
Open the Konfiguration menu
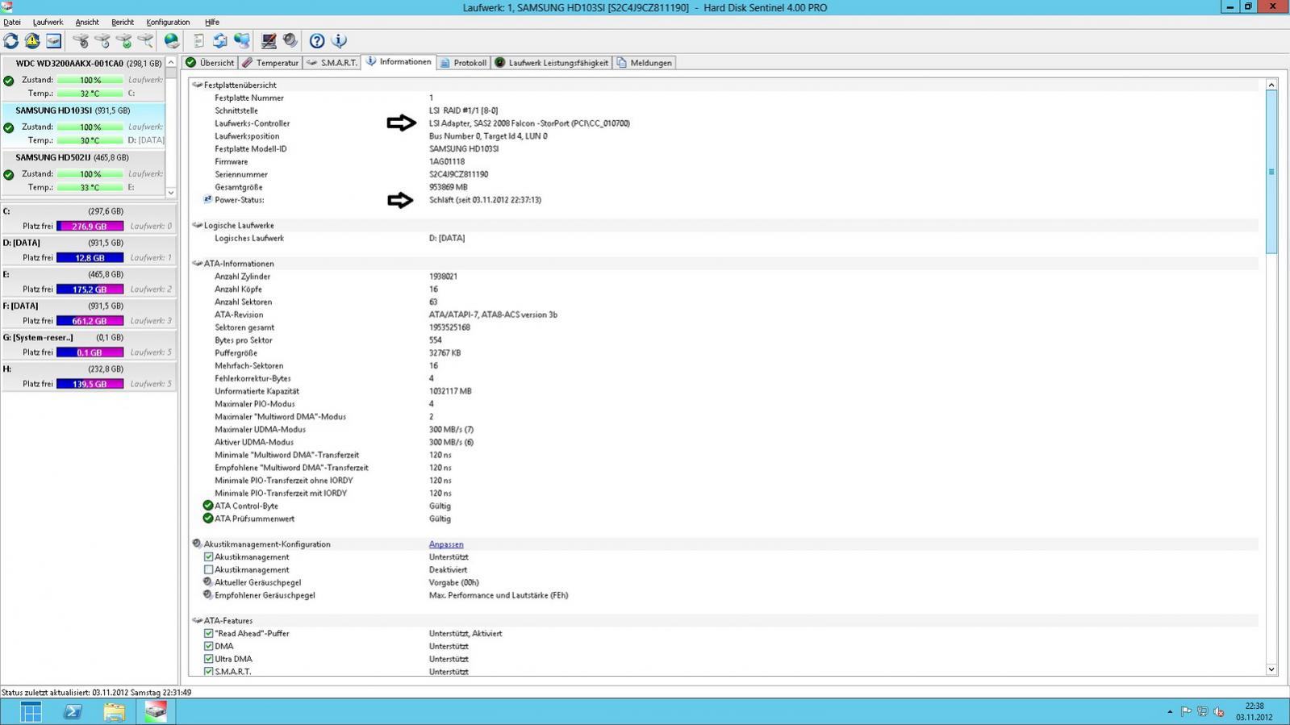point(168,22)
